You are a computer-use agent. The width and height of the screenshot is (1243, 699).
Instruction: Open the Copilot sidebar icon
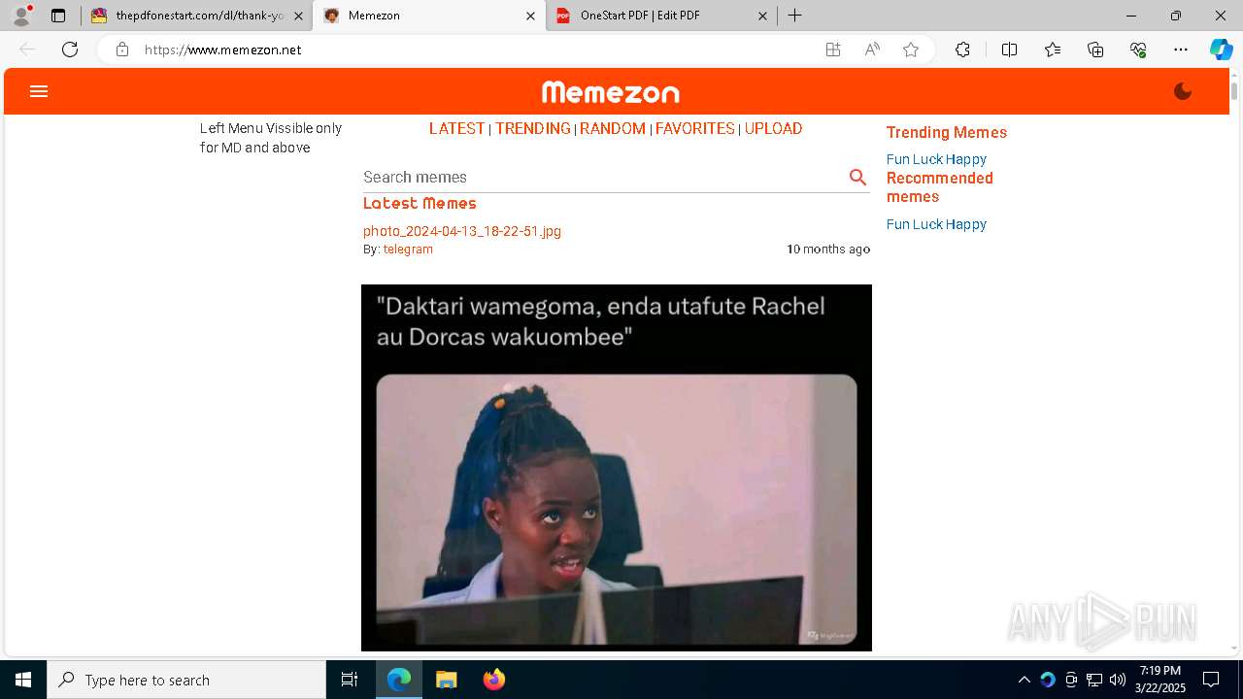1221,50
